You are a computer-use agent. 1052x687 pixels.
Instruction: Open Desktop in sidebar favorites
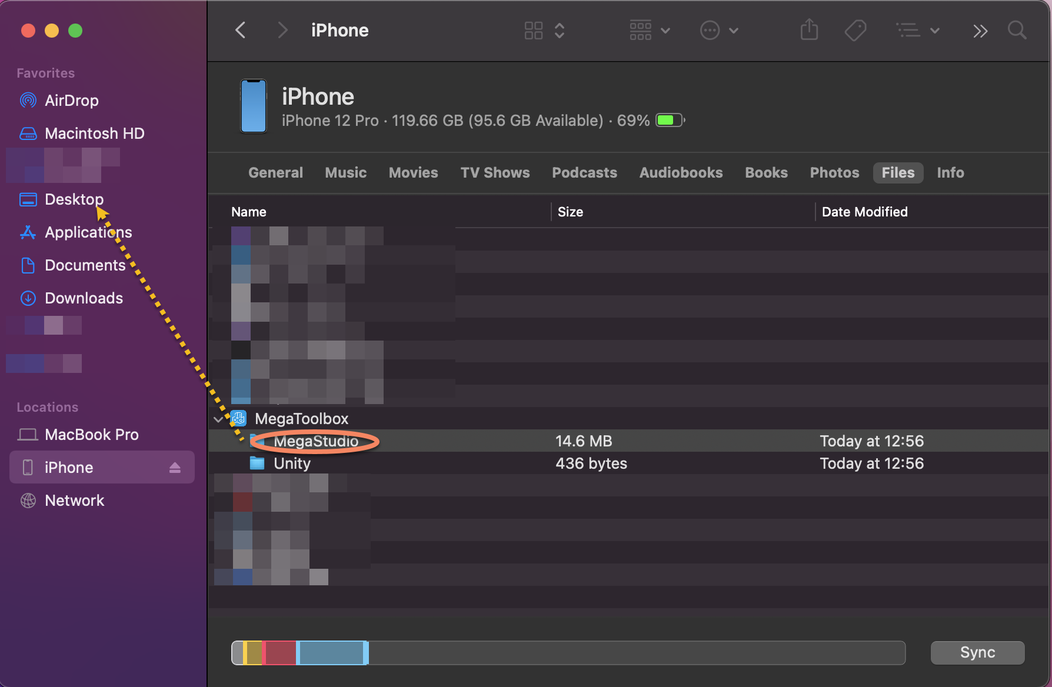click(x=74, y=199)
